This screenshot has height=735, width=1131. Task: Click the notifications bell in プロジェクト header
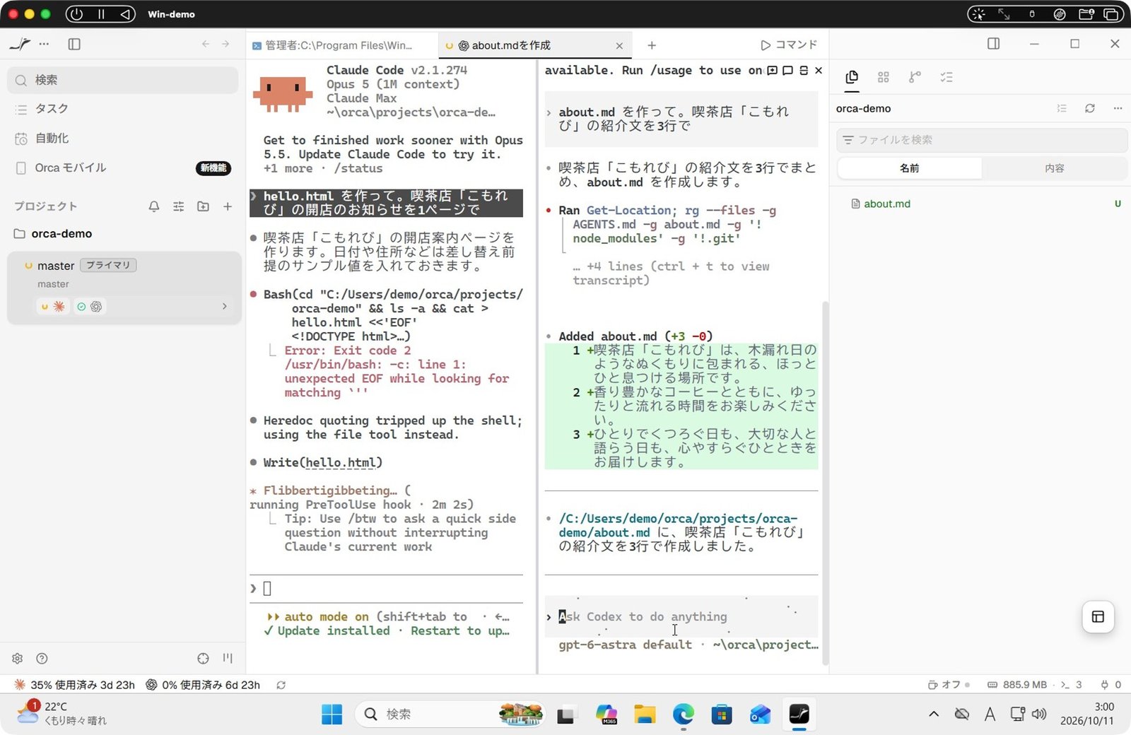click(154, 206)
